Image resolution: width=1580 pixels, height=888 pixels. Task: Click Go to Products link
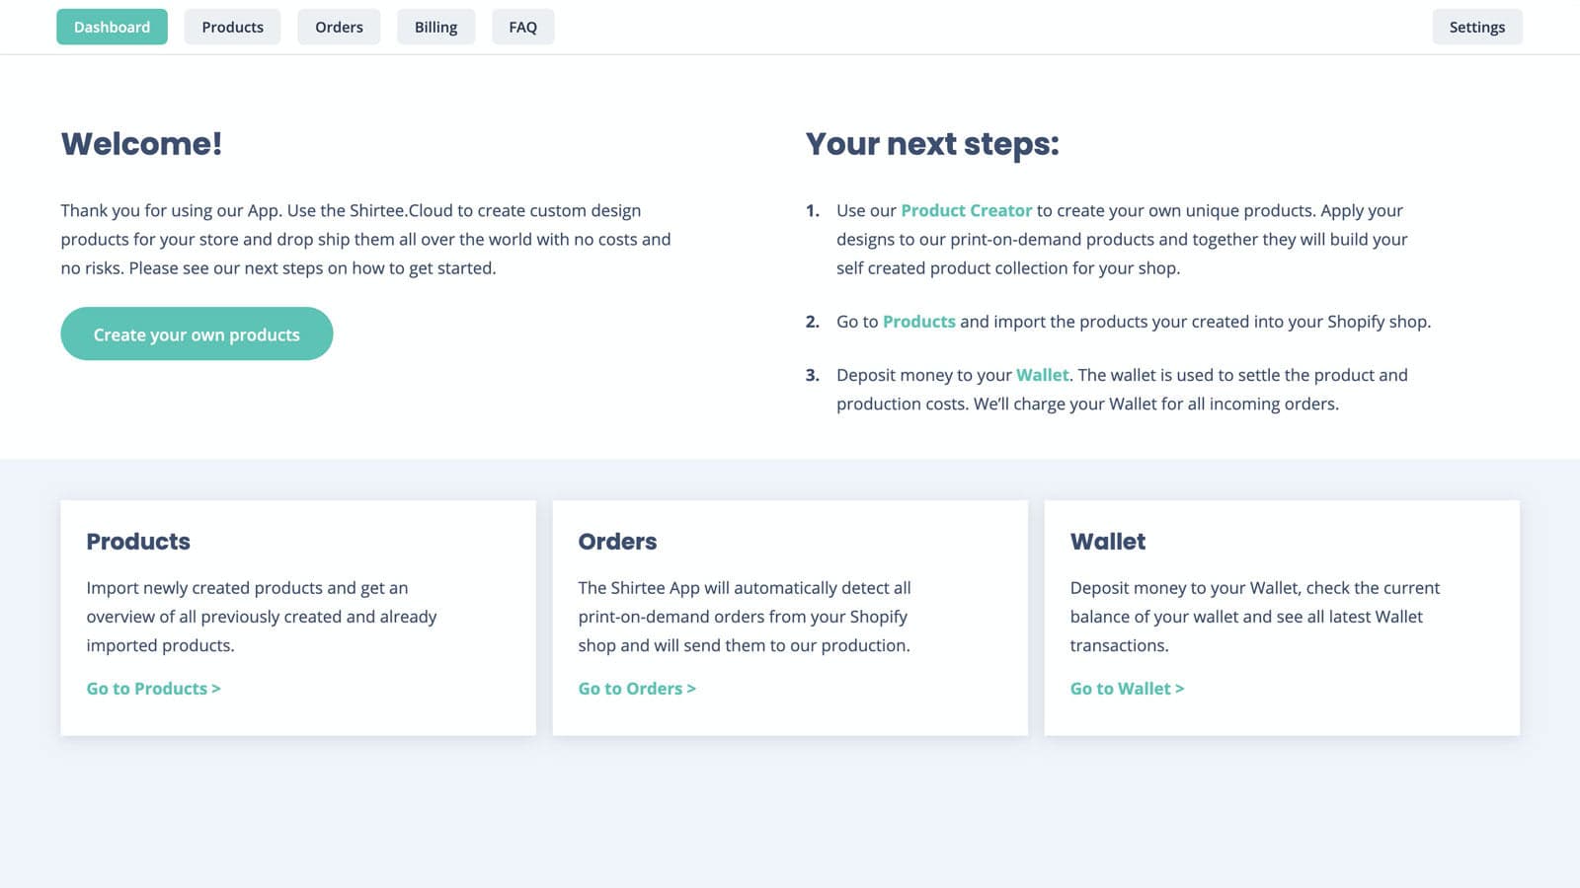(153, 688)
